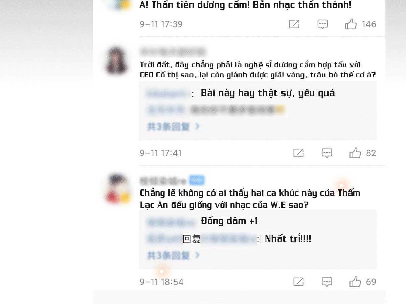Like the comment with 69 likes

(x=355, y=282)
